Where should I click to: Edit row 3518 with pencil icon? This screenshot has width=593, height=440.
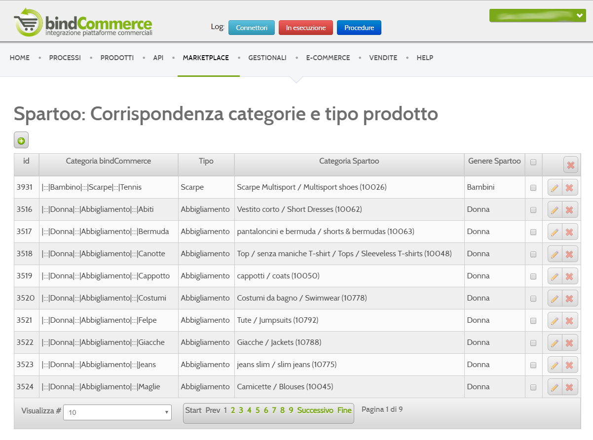(x=555, y=254)
